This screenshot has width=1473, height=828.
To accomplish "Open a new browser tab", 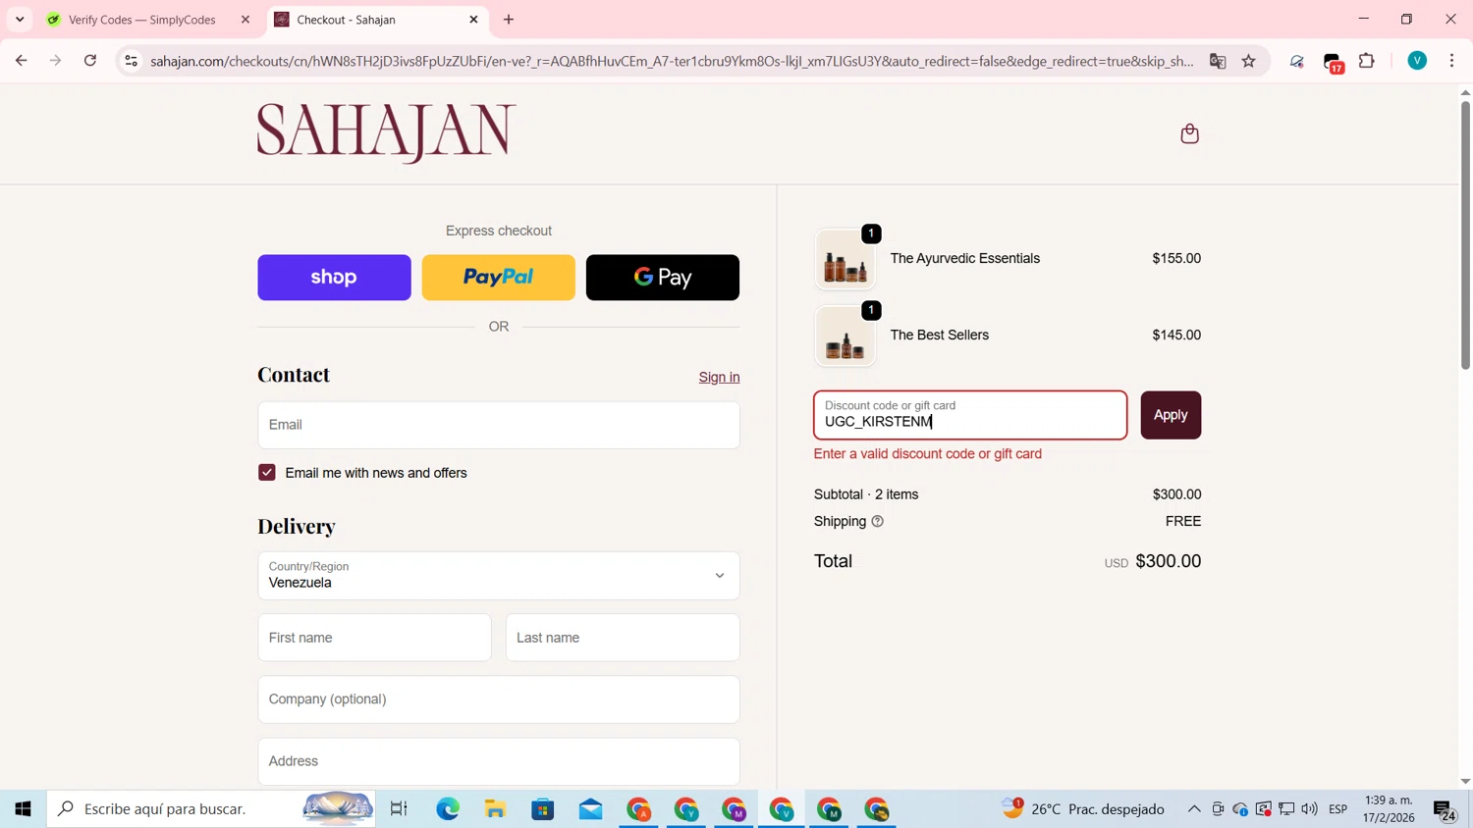I will (509, 20).
